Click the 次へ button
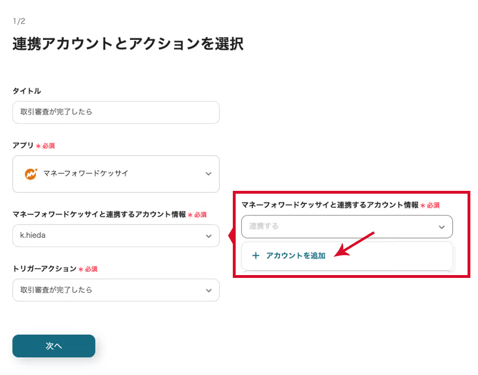The width and height of the screenshot is (478, 375). point(54,346)
